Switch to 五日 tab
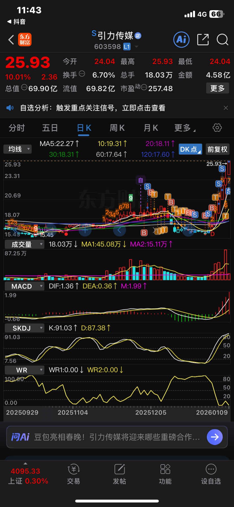This screenshot has height=507, width=234. click(50, 128)
